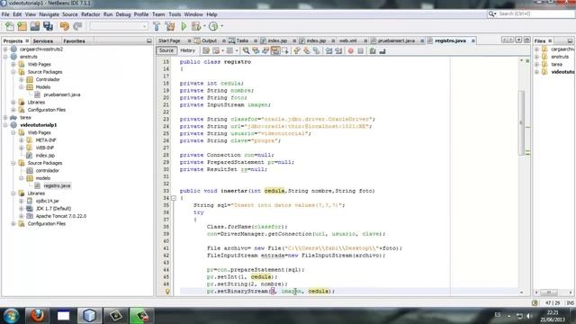Click the Profile Project clock icon
This screenshot has height=324, width=576.
[213, 26]
